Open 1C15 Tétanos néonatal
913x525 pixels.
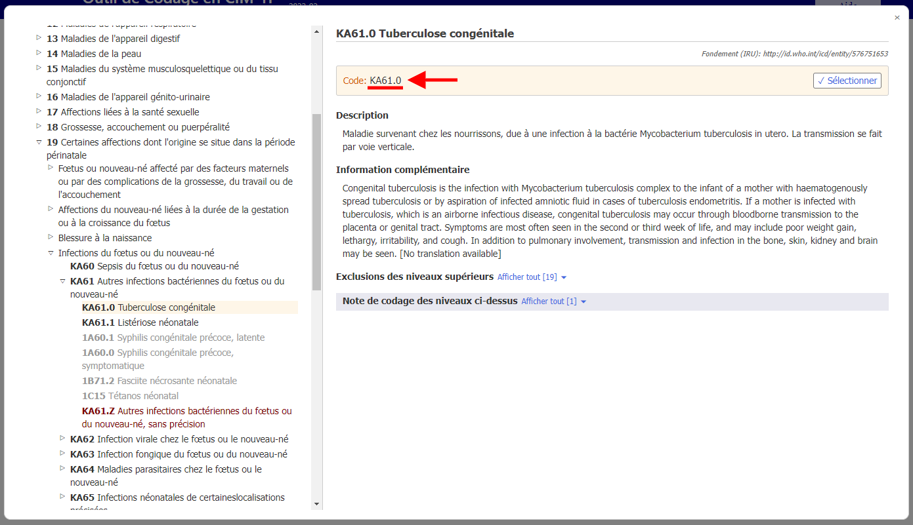(130, 396)
